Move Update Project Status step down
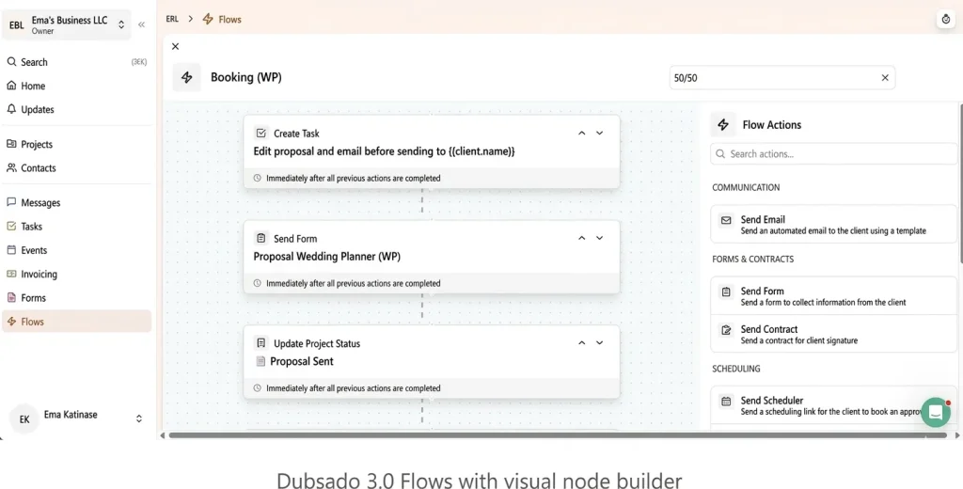The width and height of the screenshot is (963, 489). coord(599,343)
